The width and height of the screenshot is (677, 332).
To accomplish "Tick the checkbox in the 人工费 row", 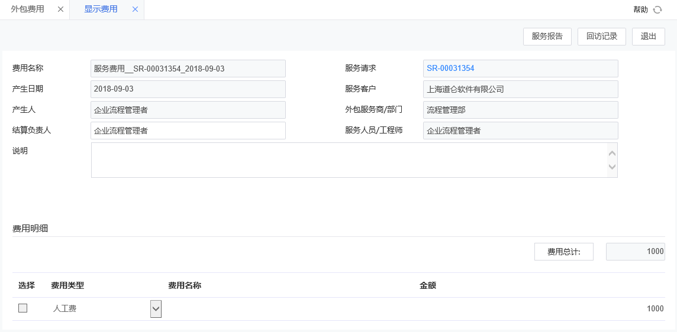I will (x=23, y=308).
